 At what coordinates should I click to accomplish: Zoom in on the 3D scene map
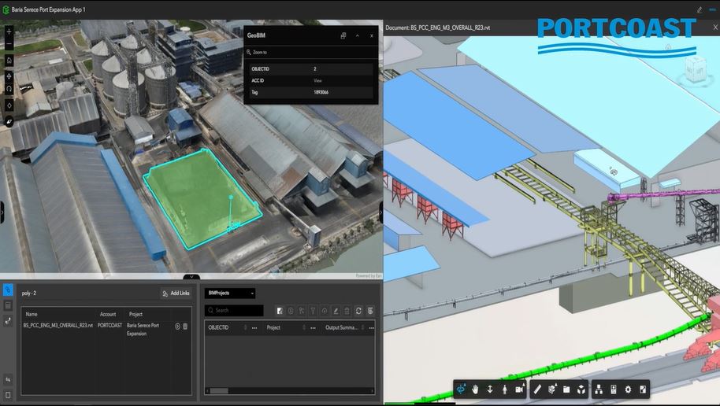point(9,31)
